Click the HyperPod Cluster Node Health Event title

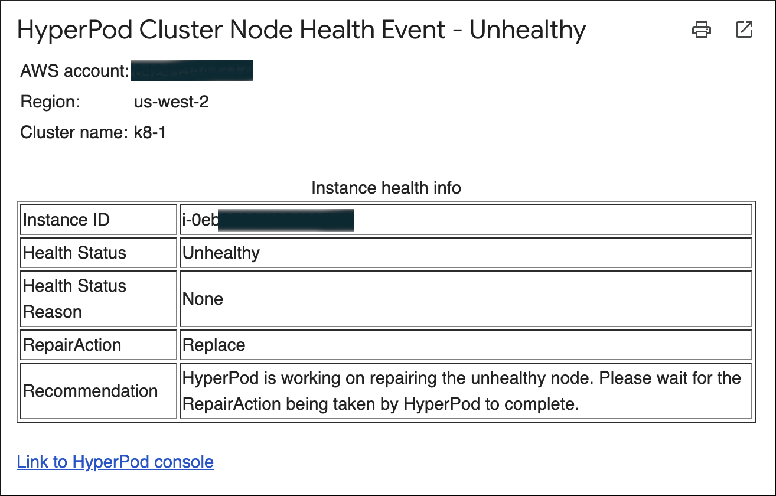301,30
